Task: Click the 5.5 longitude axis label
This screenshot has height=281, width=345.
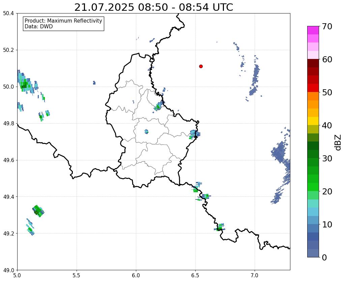Action: pos(77,276)
